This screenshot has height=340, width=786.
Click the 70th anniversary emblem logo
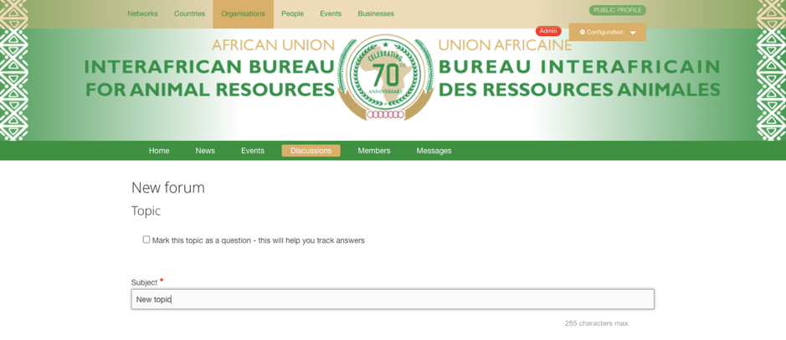click(x=386, y=77)
